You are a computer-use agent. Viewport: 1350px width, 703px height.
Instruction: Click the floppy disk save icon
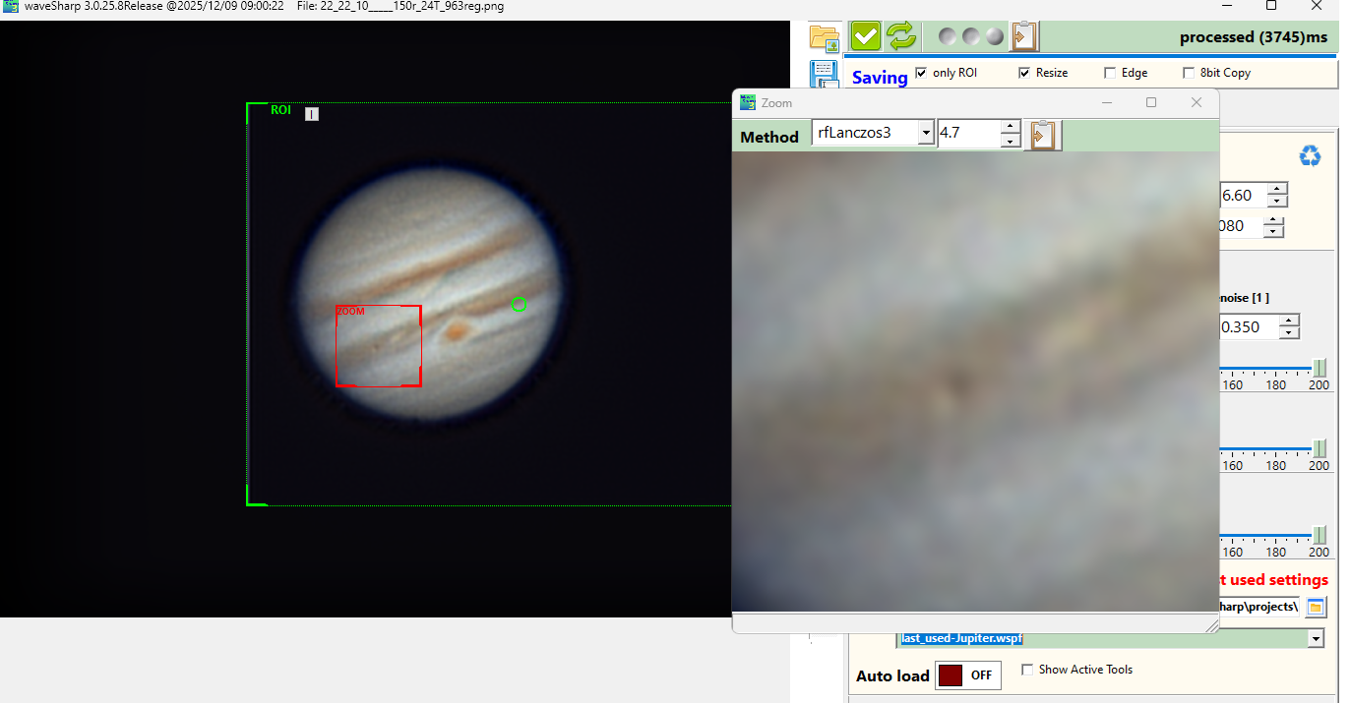click(824, 74)
